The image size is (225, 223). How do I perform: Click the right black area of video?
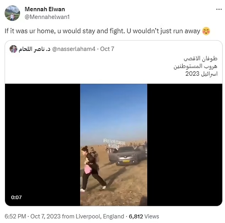click(x=185, y=145)
